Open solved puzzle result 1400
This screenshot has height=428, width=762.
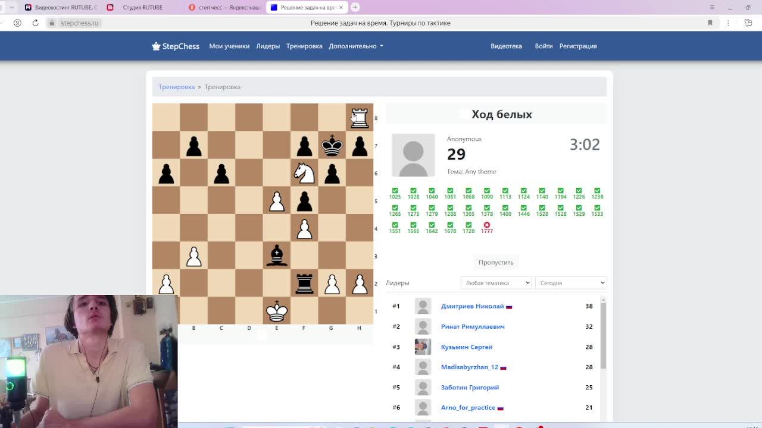pyautogui.click(x=505, y=210)
